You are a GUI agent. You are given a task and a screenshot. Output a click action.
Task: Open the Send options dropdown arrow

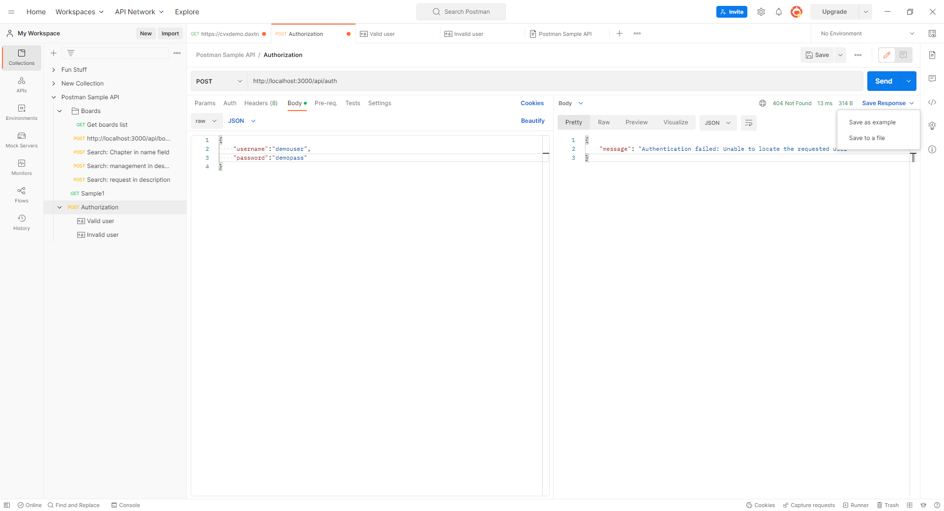click(909, 81)
